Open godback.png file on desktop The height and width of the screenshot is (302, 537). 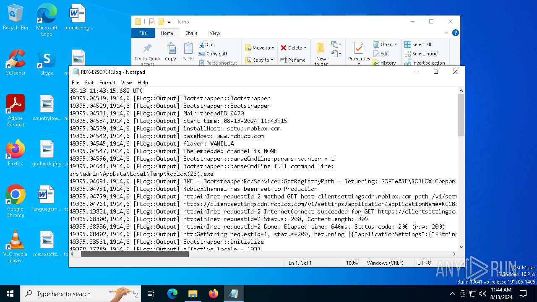47,153
